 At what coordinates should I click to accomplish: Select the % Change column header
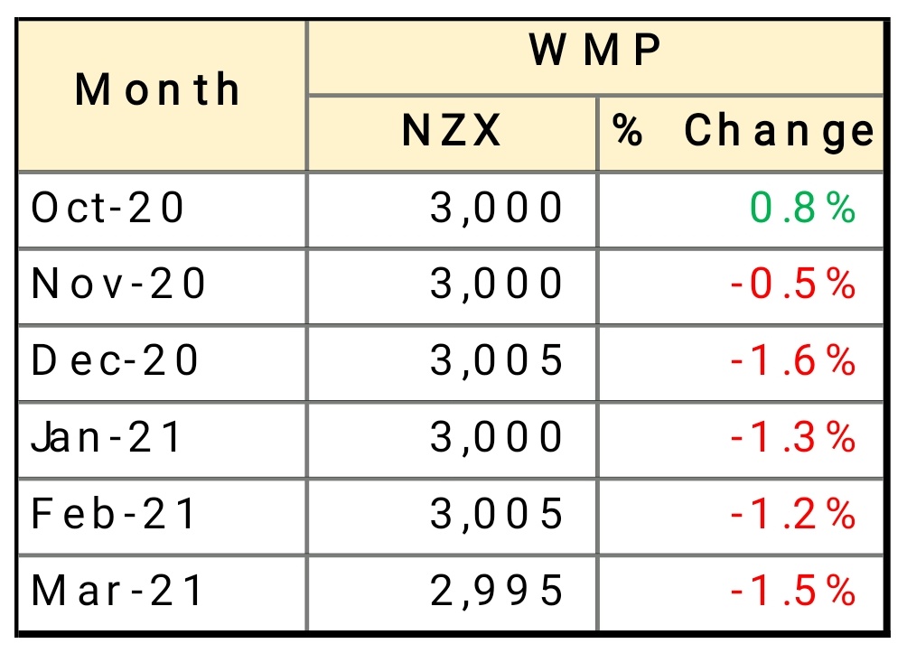(x=743, y=132)
